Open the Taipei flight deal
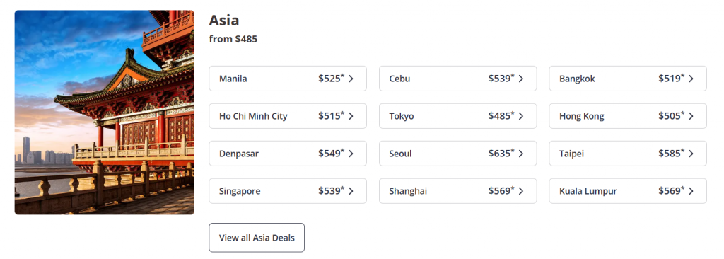The height and width of the screenshot is (259, 724). 628,154
